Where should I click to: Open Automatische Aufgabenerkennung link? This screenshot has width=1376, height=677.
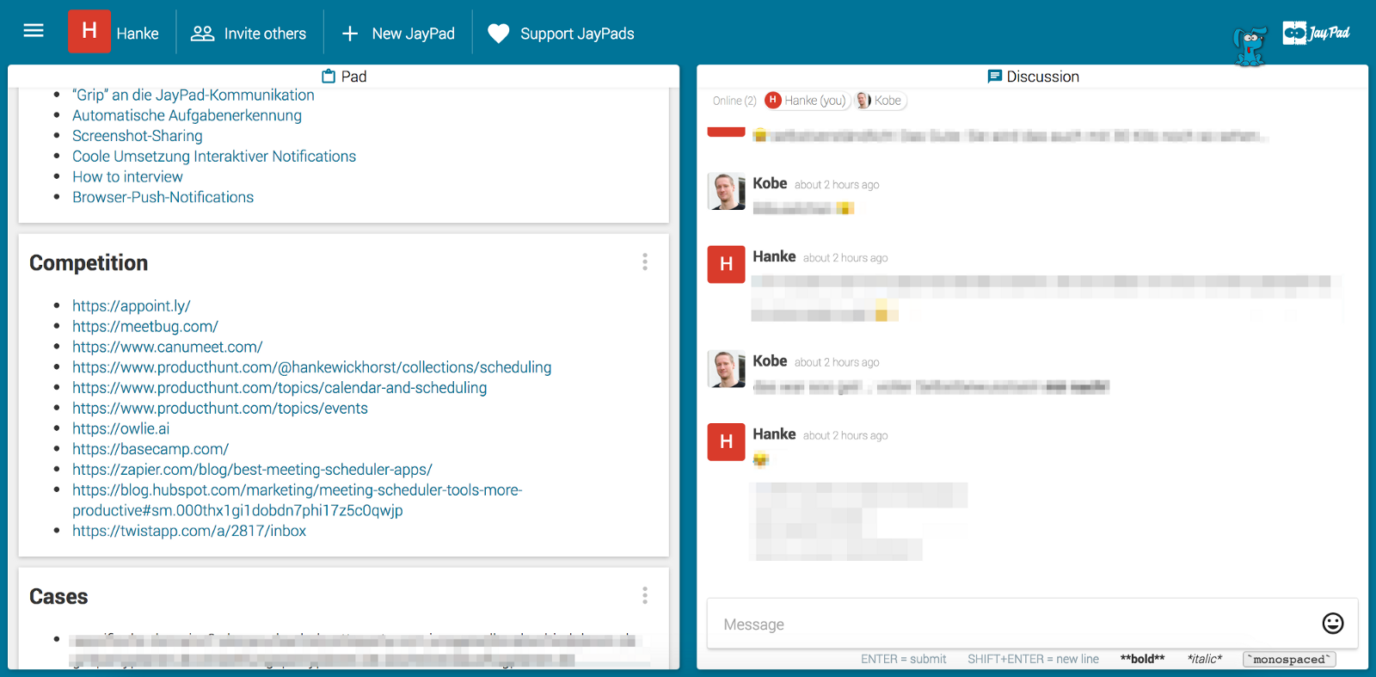click(187, 115)
